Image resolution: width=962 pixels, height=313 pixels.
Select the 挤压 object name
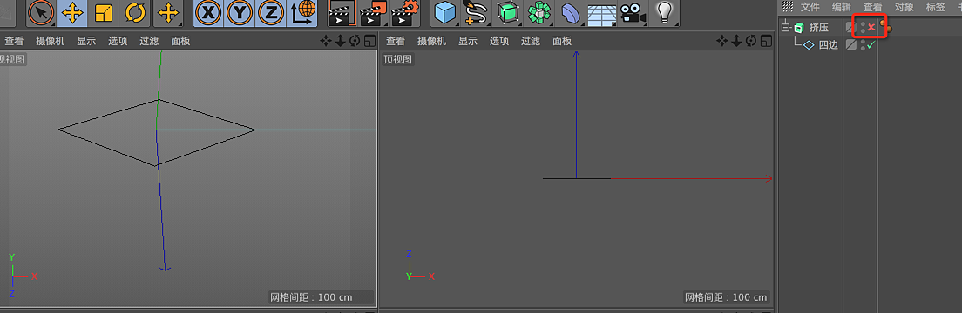818,28
